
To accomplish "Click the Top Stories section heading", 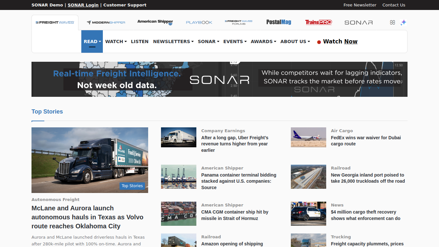I will 47,112.
